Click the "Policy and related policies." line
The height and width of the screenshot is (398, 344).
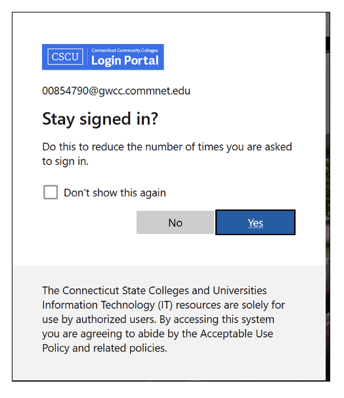click(x=104, y=348)
